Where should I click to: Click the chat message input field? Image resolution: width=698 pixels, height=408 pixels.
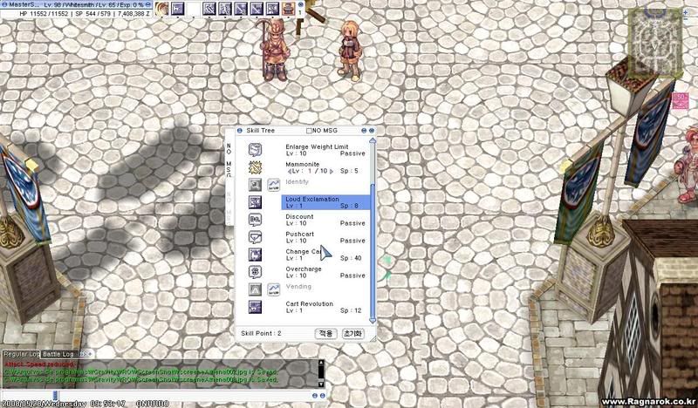184,396
